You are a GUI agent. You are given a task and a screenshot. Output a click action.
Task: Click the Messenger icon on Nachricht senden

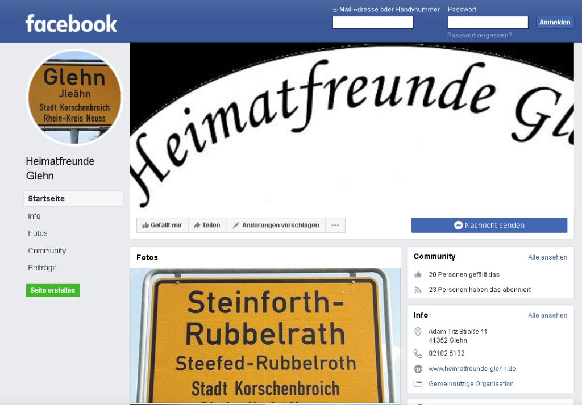pyautogui.click(x=459, y=225)
